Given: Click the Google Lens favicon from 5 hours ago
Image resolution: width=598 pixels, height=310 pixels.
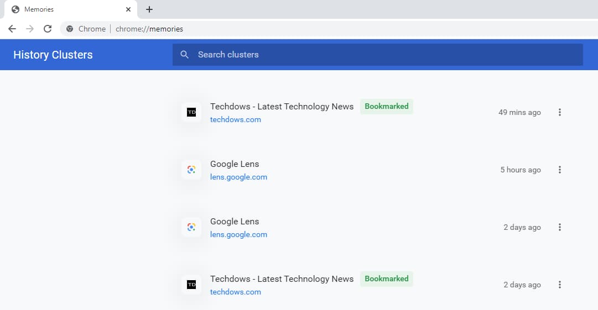Looking at the screenshot, I should tap(191, 170).
